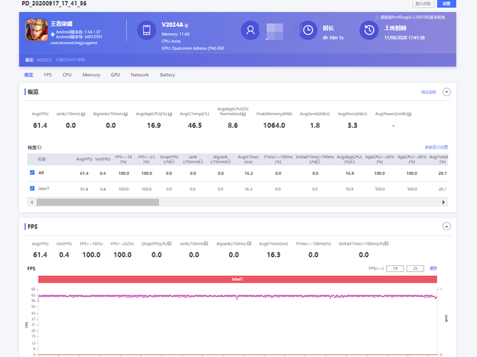
Task: Click the phone device icon
Action: [x=147, y=30]
